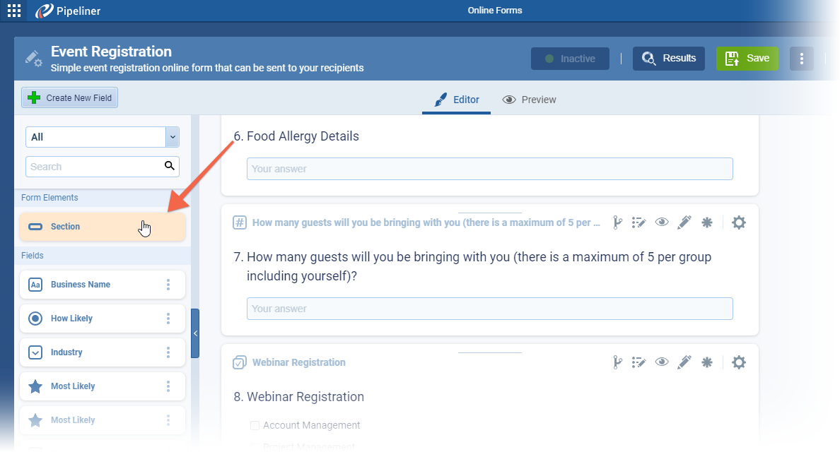Check the Account Management checkbox
Image resolution: width=840 pixels, height=452 pixels.
tap(255, 425)
